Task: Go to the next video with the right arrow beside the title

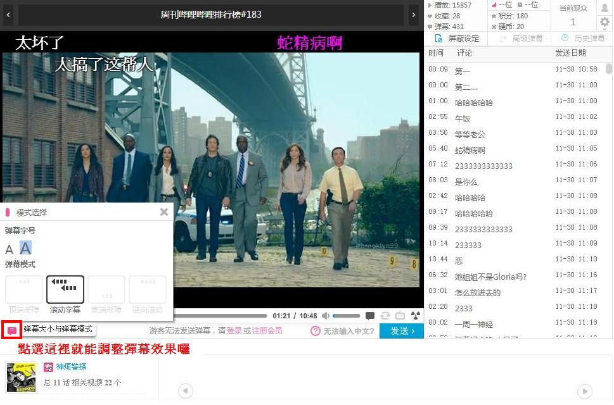Action: 414,15
